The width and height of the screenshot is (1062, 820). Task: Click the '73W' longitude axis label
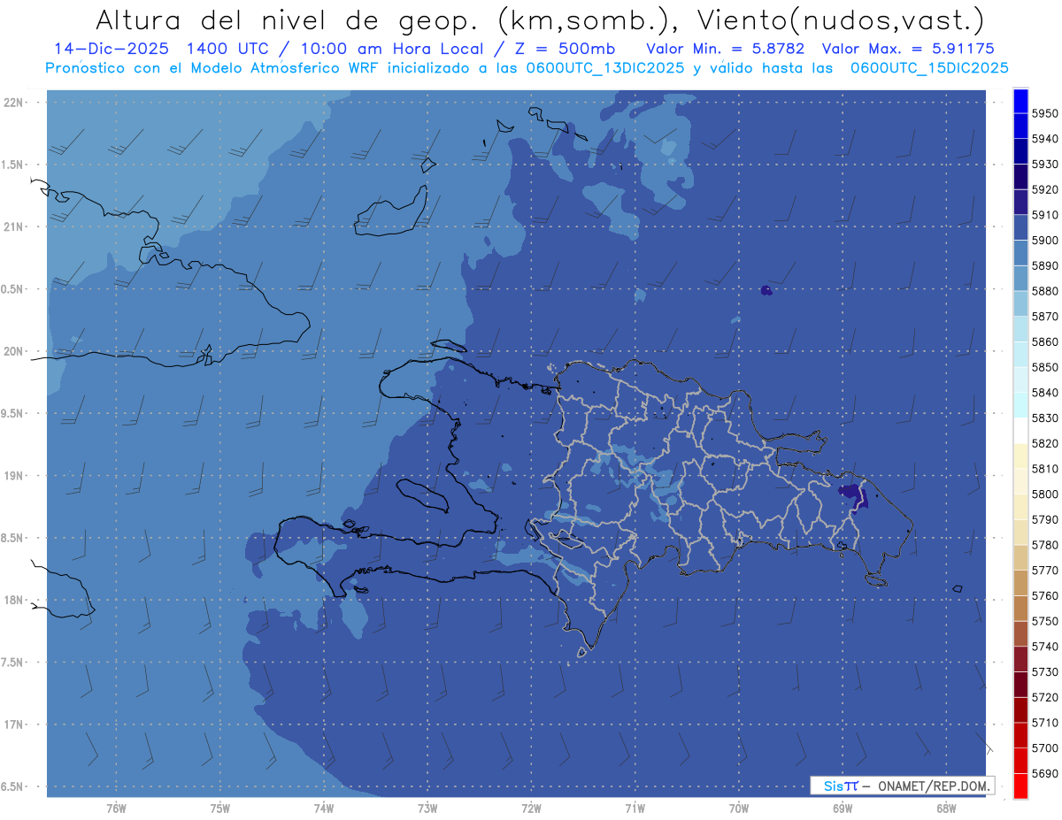(x=427, y=809)
